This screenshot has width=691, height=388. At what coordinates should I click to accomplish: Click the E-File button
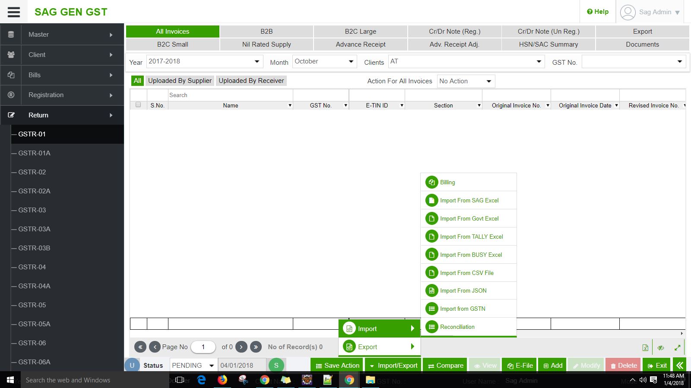(520, 365)
